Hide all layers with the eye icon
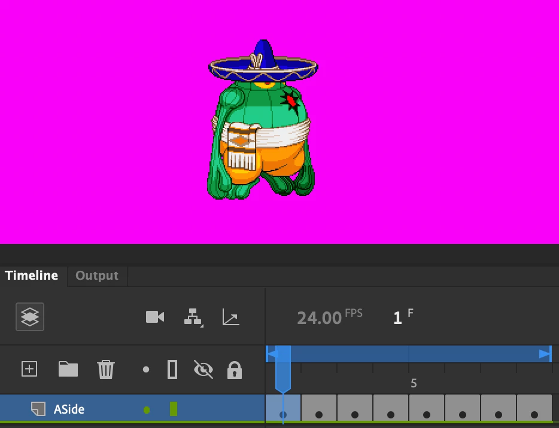The image size is (559, 428). (x=203, y=369)
